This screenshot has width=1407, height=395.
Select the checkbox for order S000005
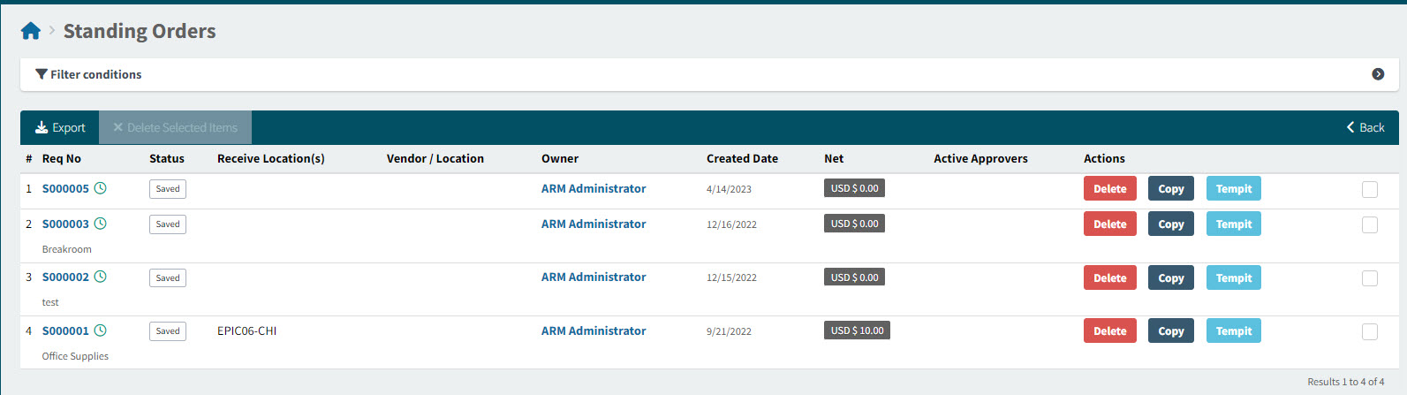pyautogui.click(x=1369, y=189)
